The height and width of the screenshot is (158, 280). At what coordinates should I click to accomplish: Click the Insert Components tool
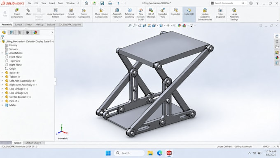click(x=17, y=13)
